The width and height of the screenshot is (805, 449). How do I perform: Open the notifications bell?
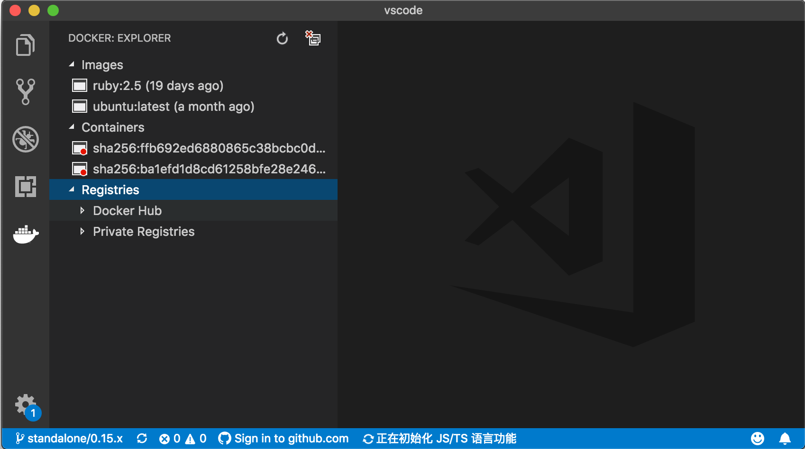pos(785,439)
